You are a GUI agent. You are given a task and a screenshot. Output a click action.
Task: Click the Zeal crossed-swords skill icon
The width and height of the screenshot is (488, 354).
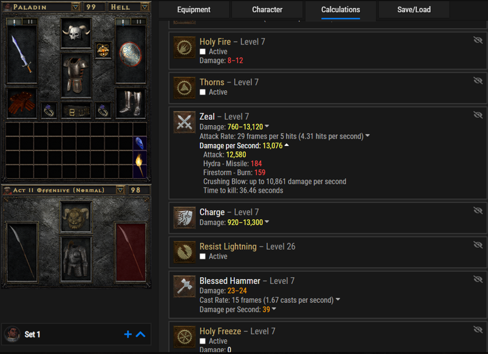[x=185, y=122]
